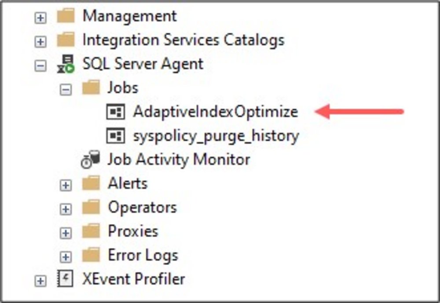Screen dimensions: 440x303
Task: Expand the XEvent Profiler node
Action: (x=40, y=281)
